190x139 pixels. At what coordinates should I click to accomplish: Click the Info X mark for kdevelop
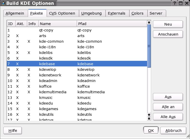pyautogui.click(x=29, y=69)
